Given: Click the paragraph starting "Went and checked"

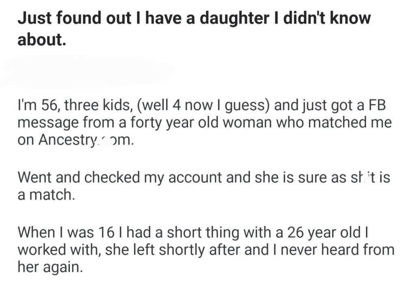Looking at the screenshot, I should click(x=204, y=187).
